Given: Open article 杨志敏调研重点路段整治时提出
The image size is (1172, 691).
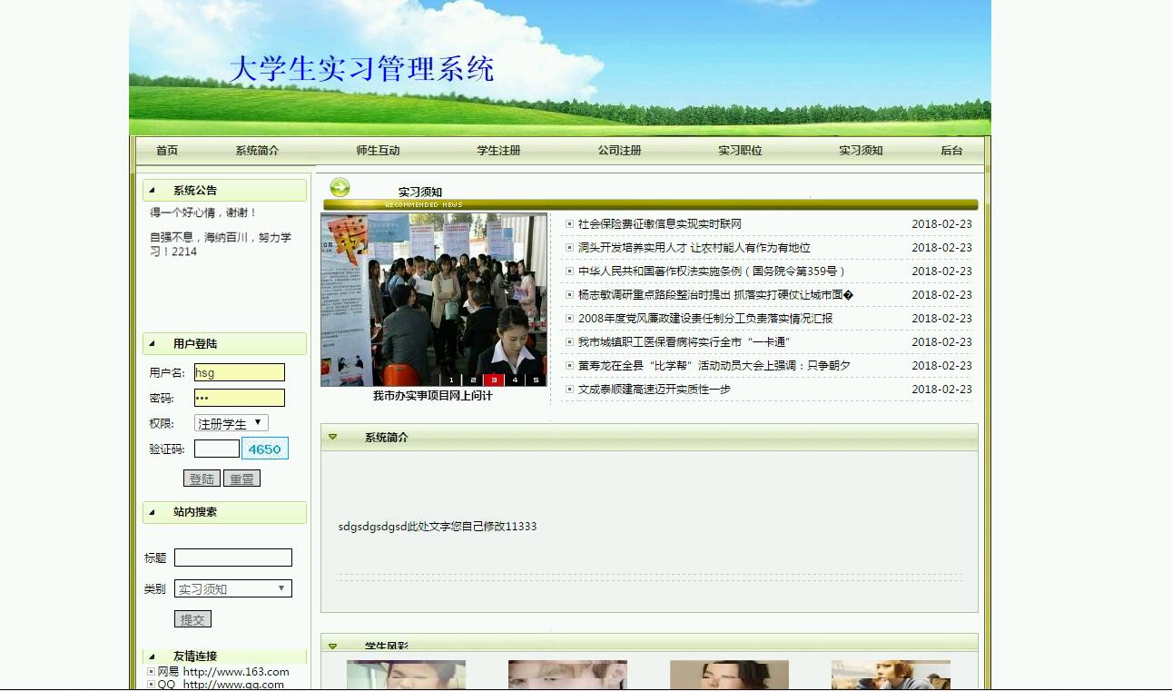Looking at the screenshot, I should click(x=715, y=295).
